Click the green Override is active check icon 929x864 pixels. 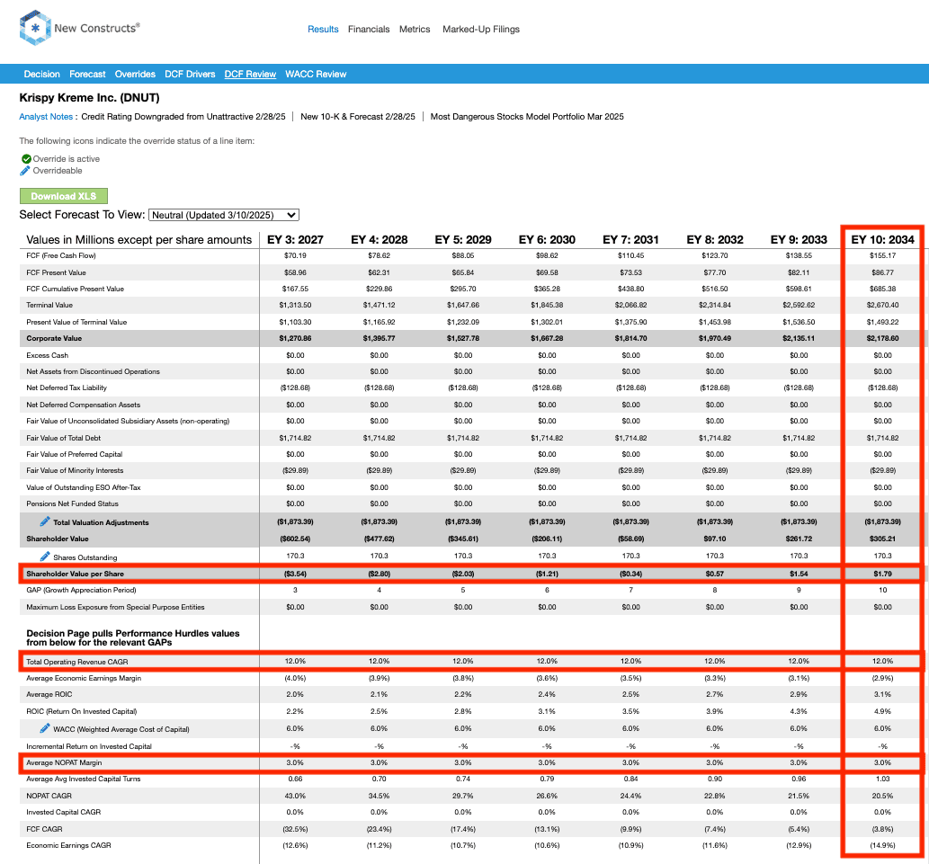pyautogui.click(x=26, y=159)
